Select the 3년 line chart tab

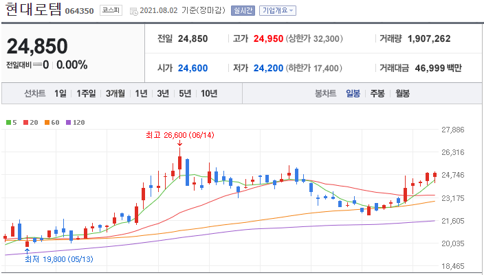pos(163,93)
